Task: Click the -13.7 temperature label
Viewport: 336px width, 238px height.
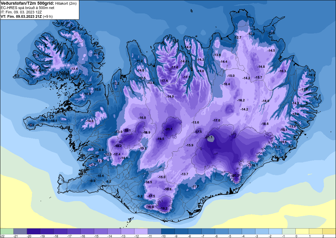Action: click(184, 174)
